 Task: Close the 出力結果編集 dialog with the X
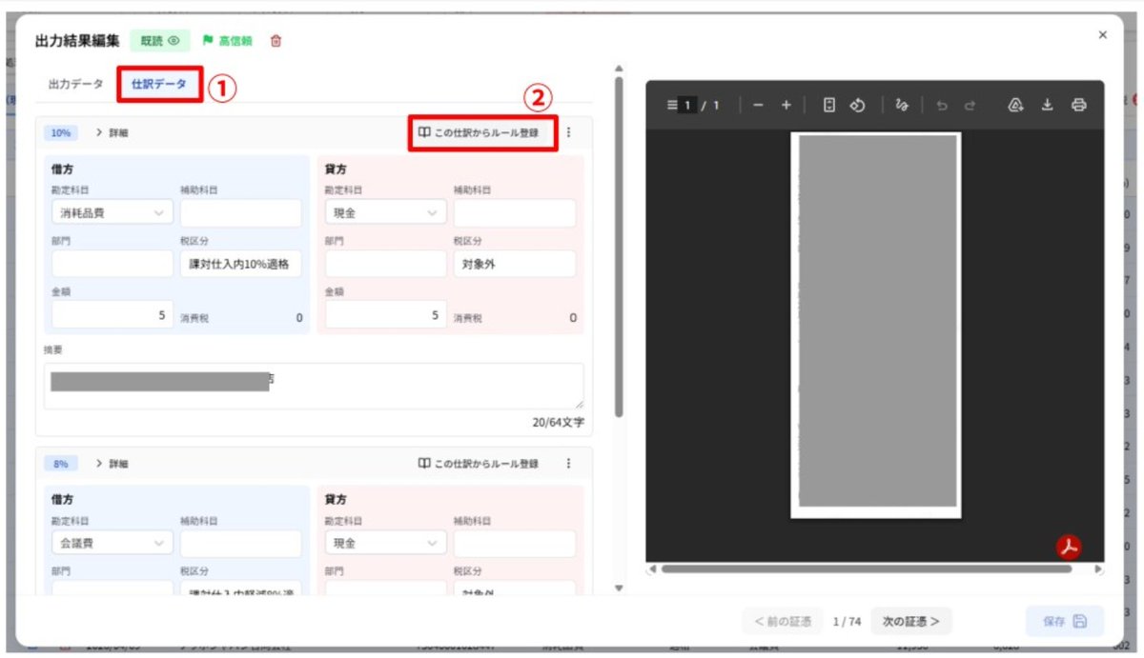1103,34
